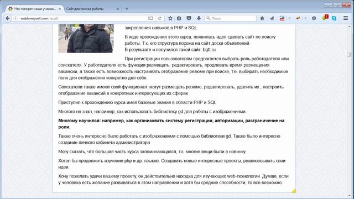Image resolution: width=354 pixels, height=199 pixels.
Task: Open the chat bubble icon
Action: pyautogui.click(x=314, y=18)
